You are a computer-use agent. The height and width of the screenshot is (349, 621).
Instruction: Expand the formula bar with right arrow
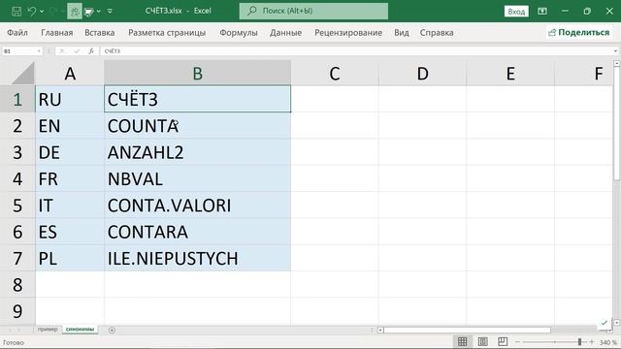pos(615,51)
